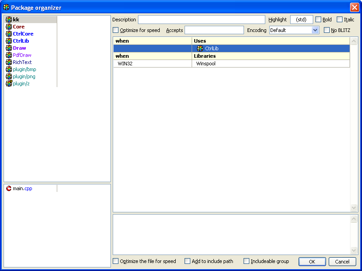
Task: Click the kk package icon
Action: tap(9, 20)
